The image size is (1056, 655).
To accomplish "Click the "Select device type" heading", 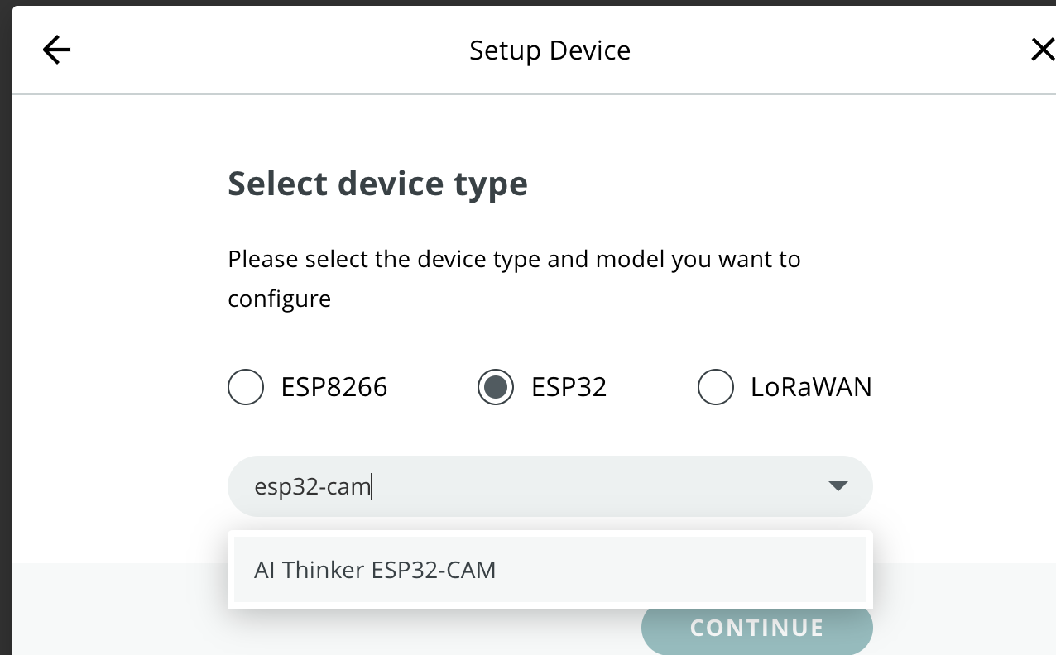I will (x=377, y=184).
